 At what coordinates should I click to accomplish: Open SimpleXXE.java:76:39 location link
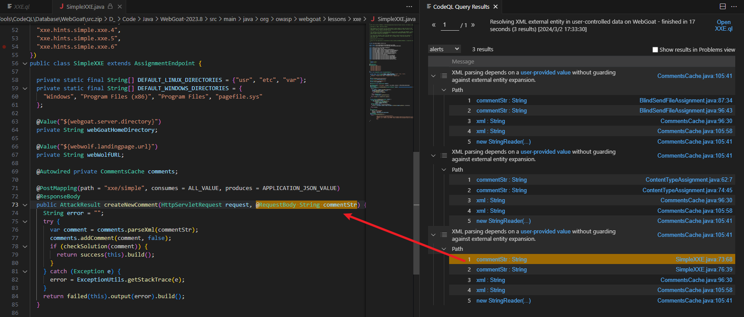click(704, 270)
